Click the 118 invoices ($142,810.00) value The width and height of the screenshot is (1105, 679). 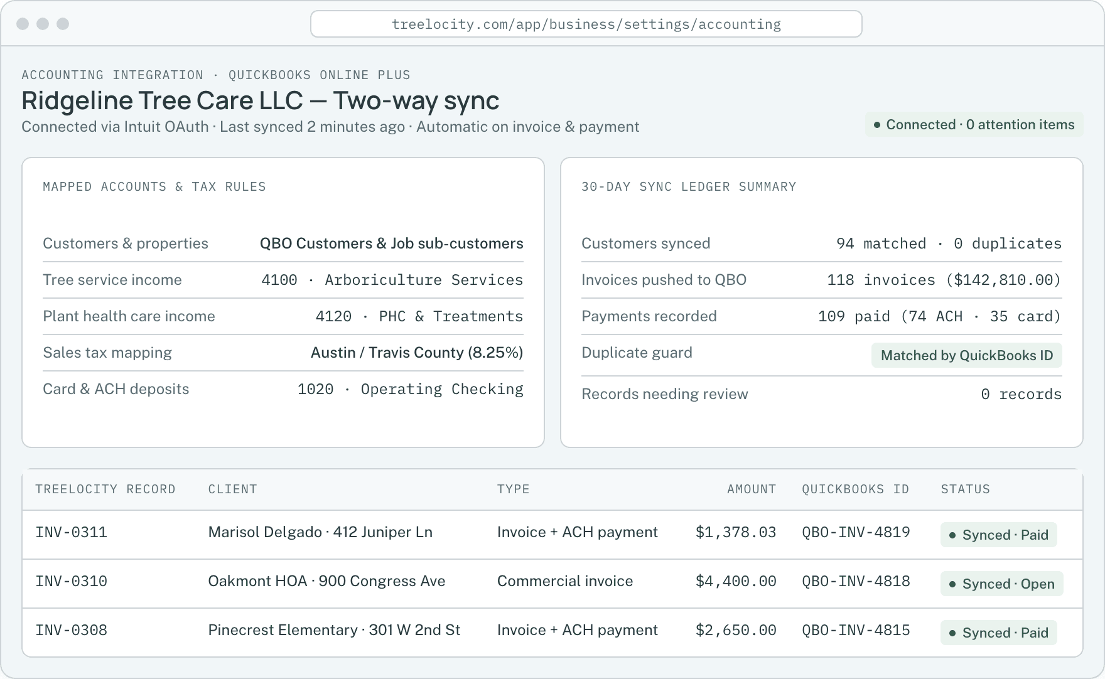944,280
